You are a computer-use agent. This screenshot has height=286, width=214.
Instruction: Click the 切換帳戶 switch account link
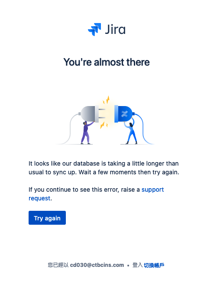point(154,265)
